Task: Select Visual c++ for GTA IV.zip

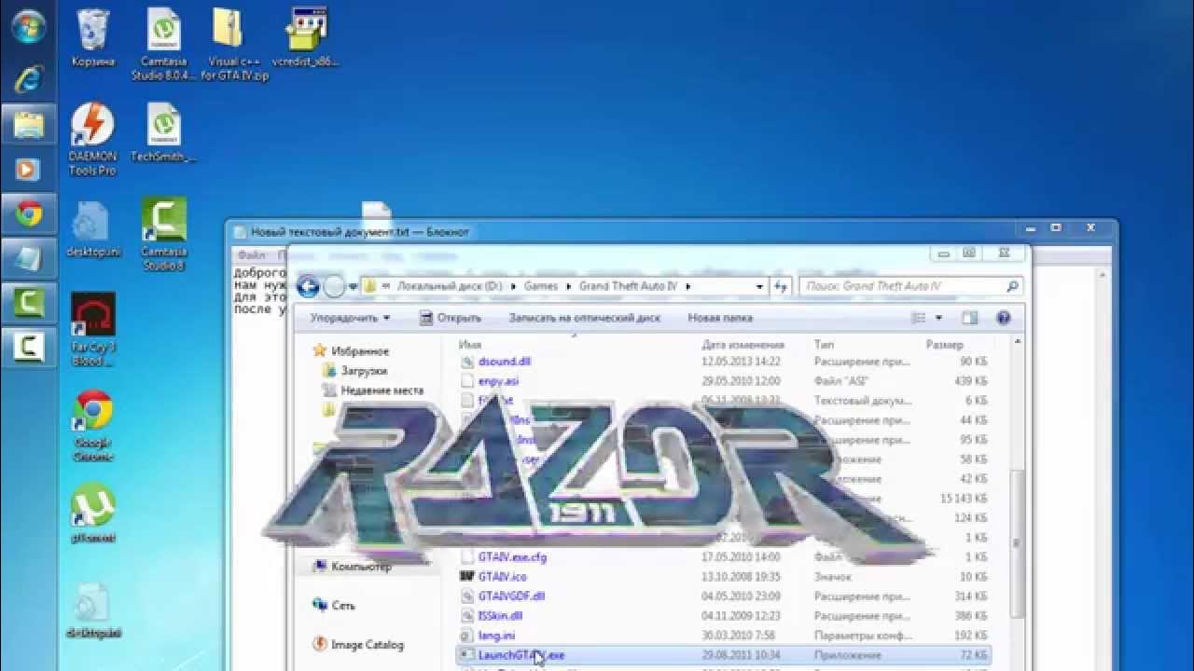Action: [x=234, y=44]
